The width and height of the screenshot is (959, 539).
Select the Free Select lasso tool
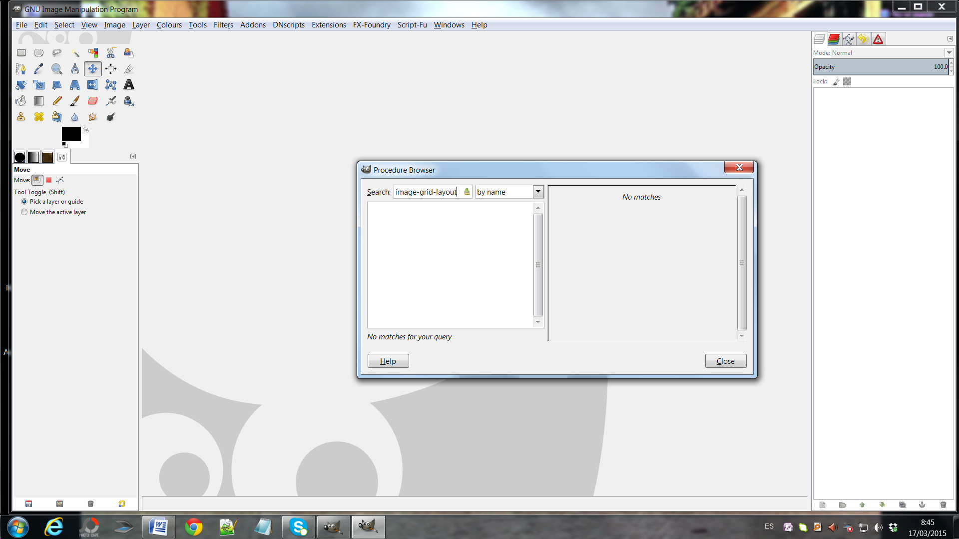coord(57,53)
